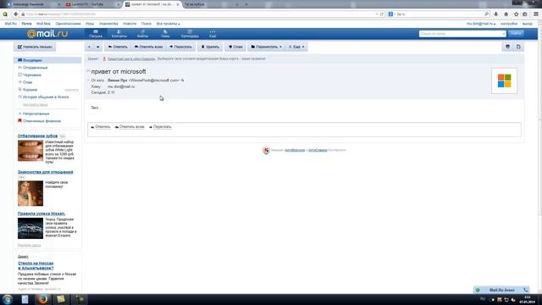This screenshot has height=305, width=542.
Task: Click Написать письмо compose button
Action: click(35, 47)
